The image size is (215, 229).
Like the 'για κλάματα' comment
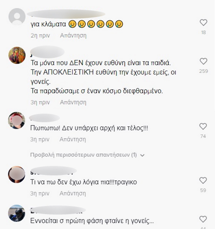pos(203,23)
